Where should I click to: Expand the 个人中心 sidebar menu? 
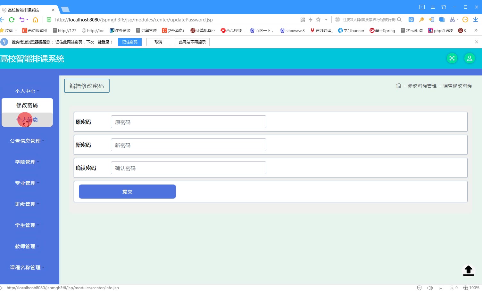coord(27,91)
